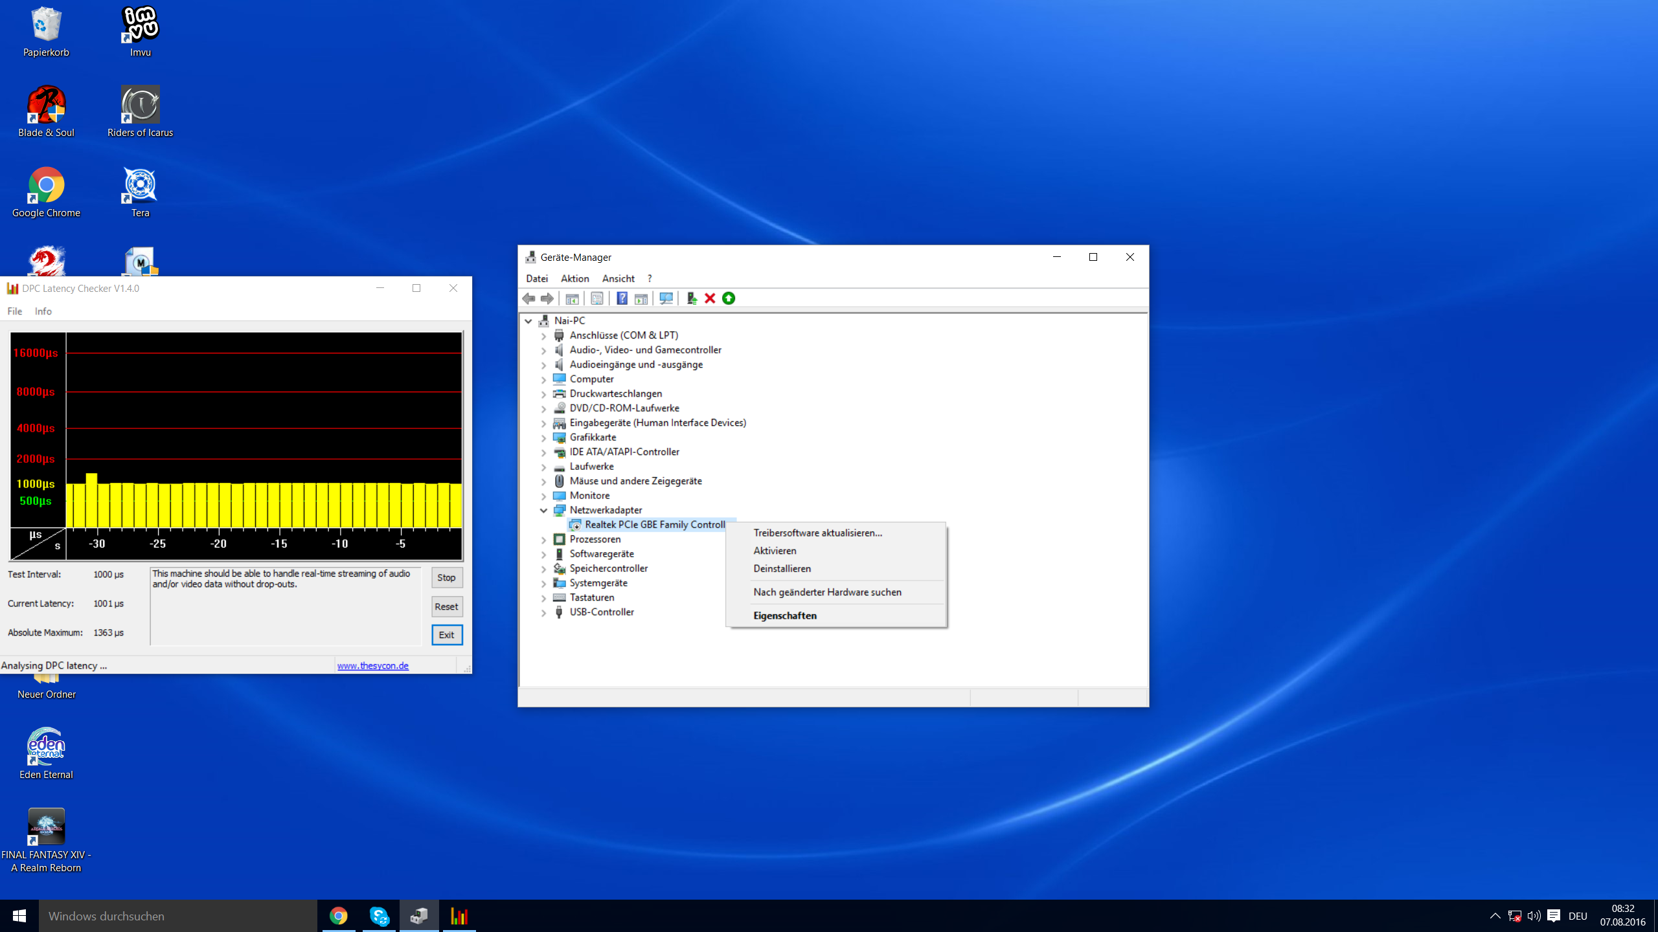Click the update driver software toolbar icon

click(691, 298)
